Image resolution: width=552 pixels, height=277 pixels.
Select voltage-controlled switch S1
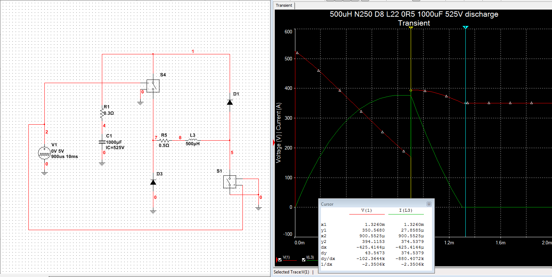[x=230, y=182]
